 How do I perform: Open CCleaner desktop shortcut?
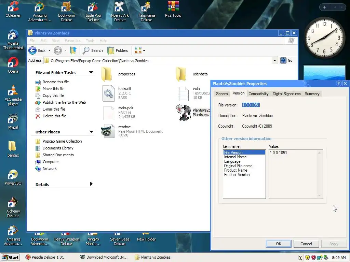click(x=13, y=9)
